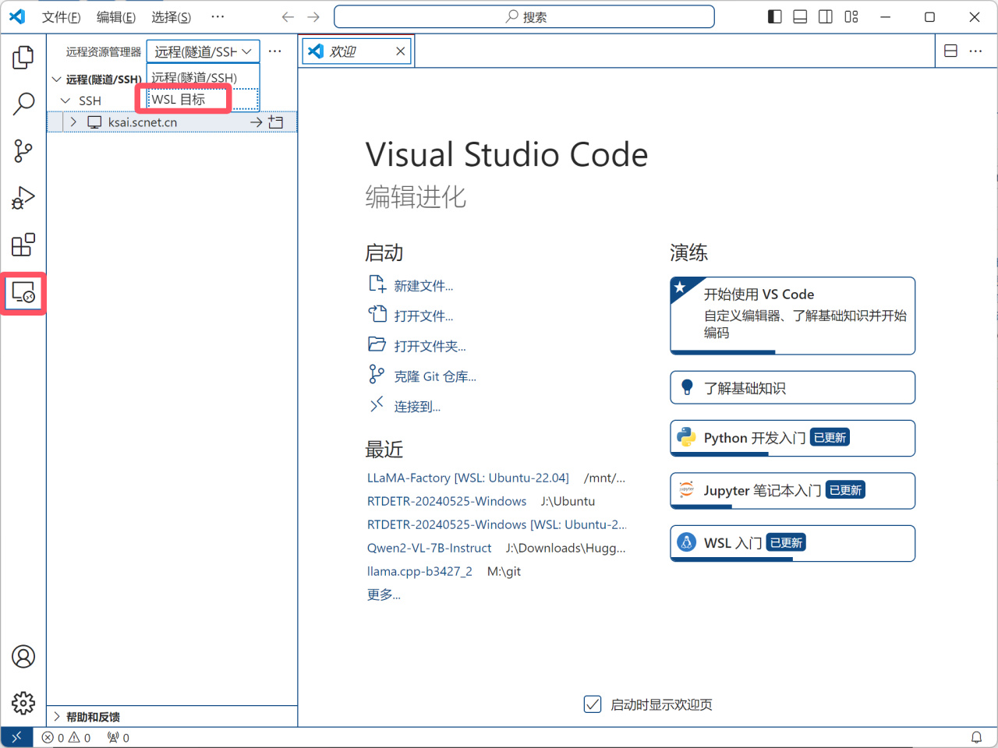
Task: Open the Accounts menu icon
Action: pyautogui.click(x=23, y=657)
